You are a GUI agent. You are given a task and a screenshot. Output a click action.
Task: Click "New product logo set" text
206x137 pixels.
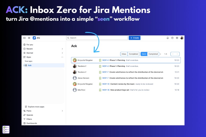pos(120,90)
